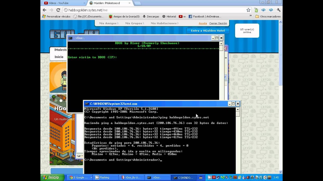Expand the Mis Amigos menu
Image resolution: width=323 pixels, height=181 pixels.
pyautogui.click(x=109, y=23)
